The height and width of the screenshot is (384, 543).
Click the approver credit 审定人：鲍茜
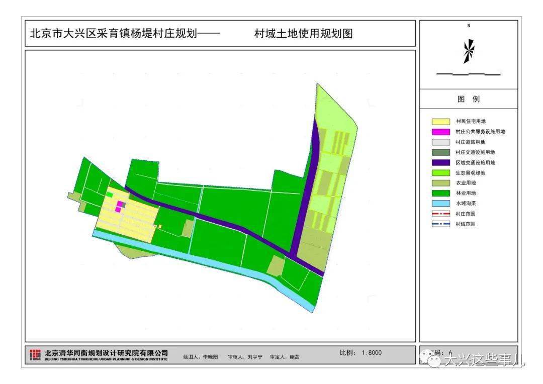285,357
